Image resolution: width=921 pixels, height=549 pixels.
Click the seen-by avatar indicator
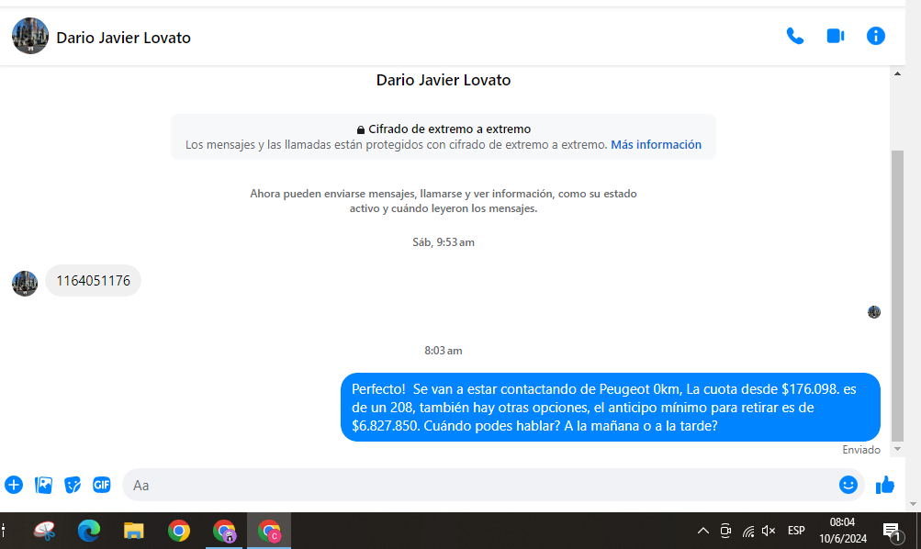click(874, 312)
